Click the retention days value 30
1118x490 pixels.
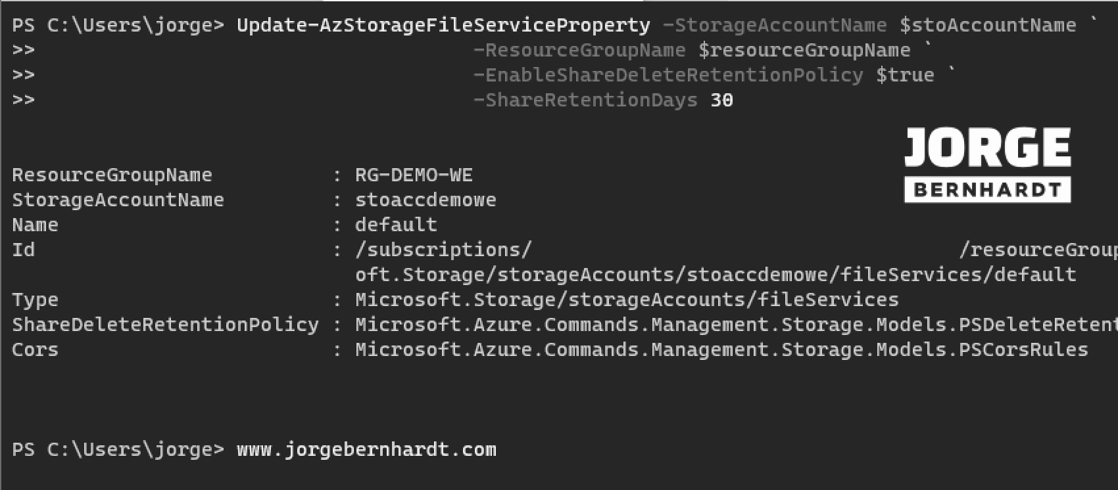pos(722,100)
